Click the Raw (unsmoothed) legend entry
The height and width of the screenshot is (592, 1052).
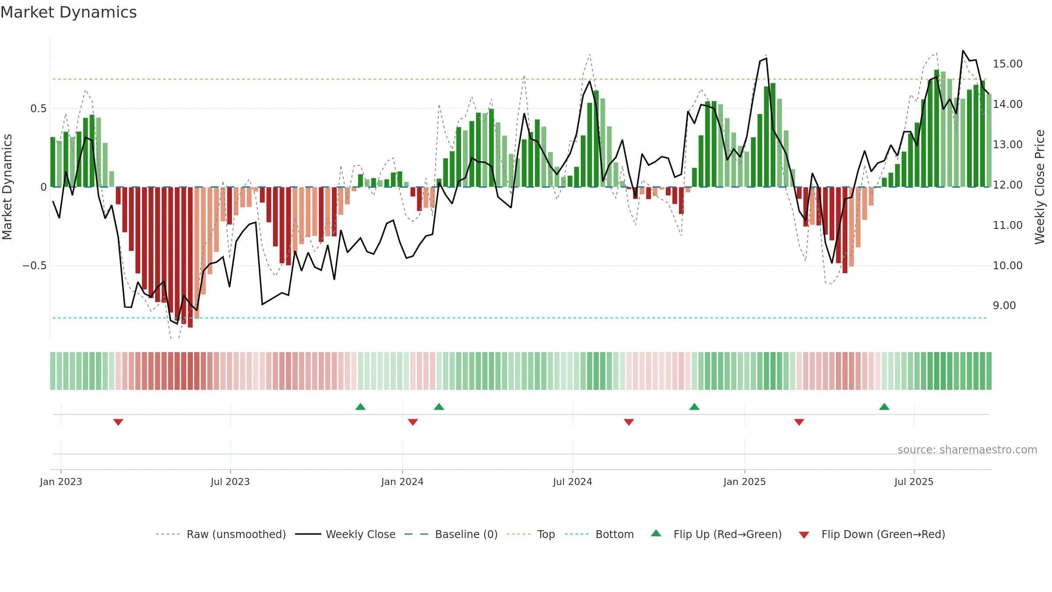221,534
